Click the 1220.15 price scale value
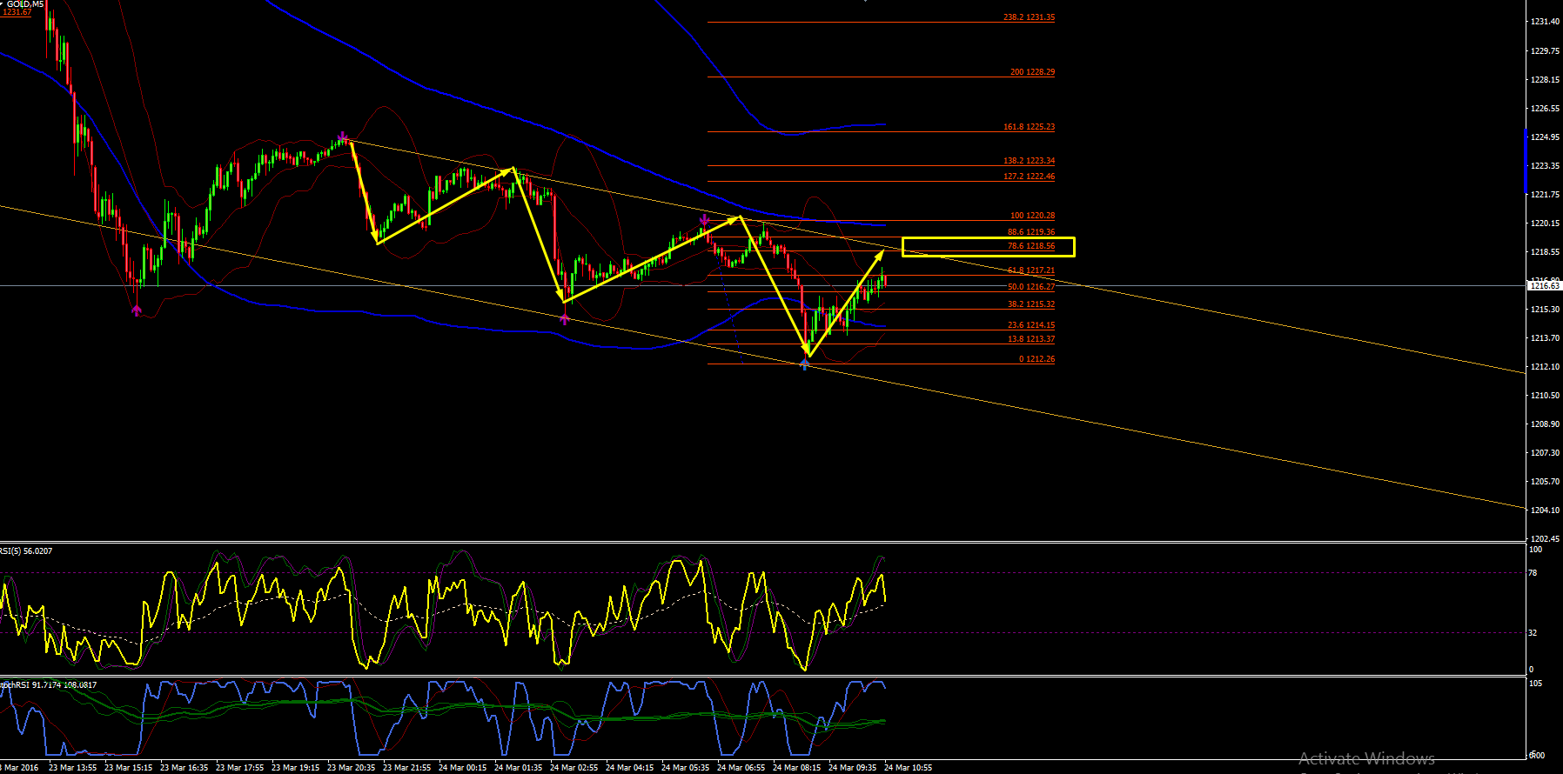This screenshot has width=1563, height=774. click(x=1545, y=224)
